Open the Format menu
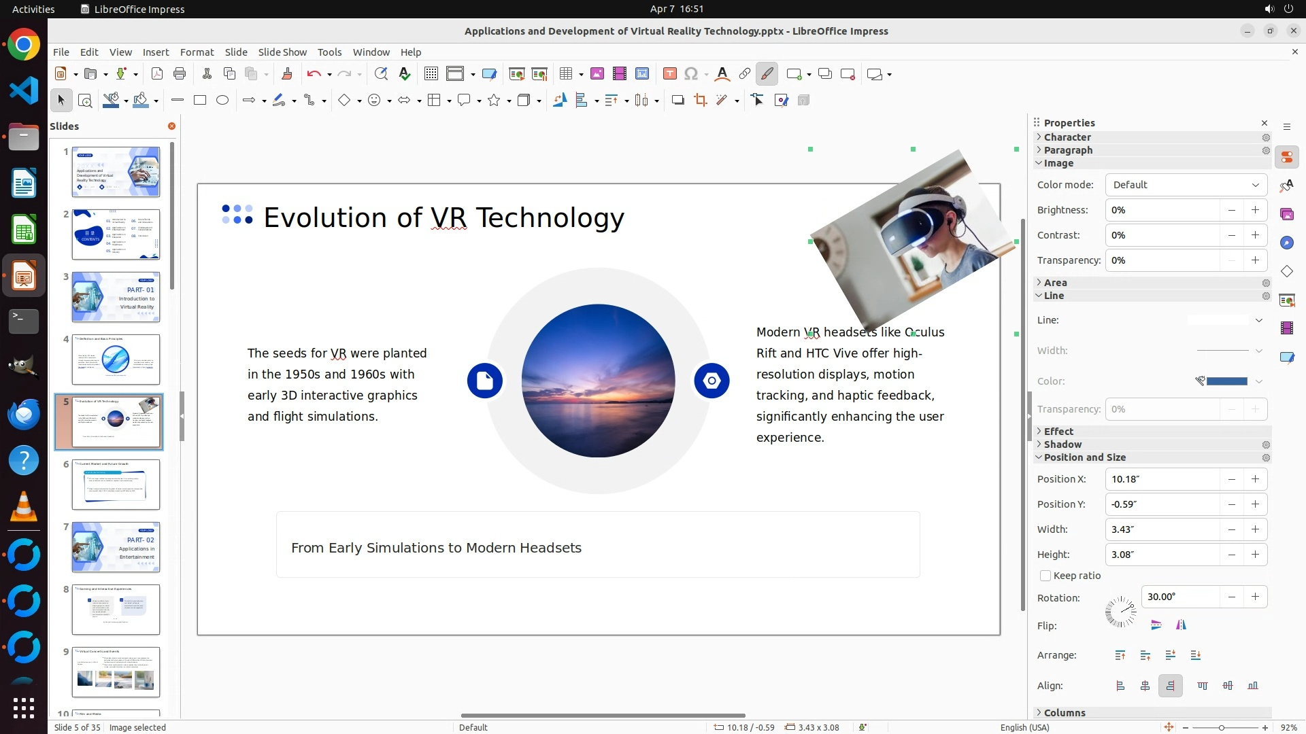This screenshot has width=1306, height=734. pos(197,52)
